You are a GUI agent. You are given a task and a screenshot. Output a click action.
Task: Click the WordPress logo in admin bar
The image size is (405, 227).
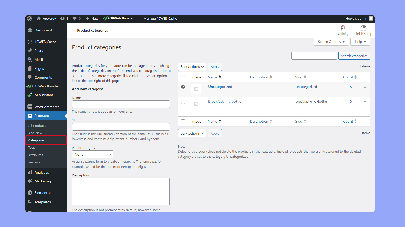click(30, 18)
